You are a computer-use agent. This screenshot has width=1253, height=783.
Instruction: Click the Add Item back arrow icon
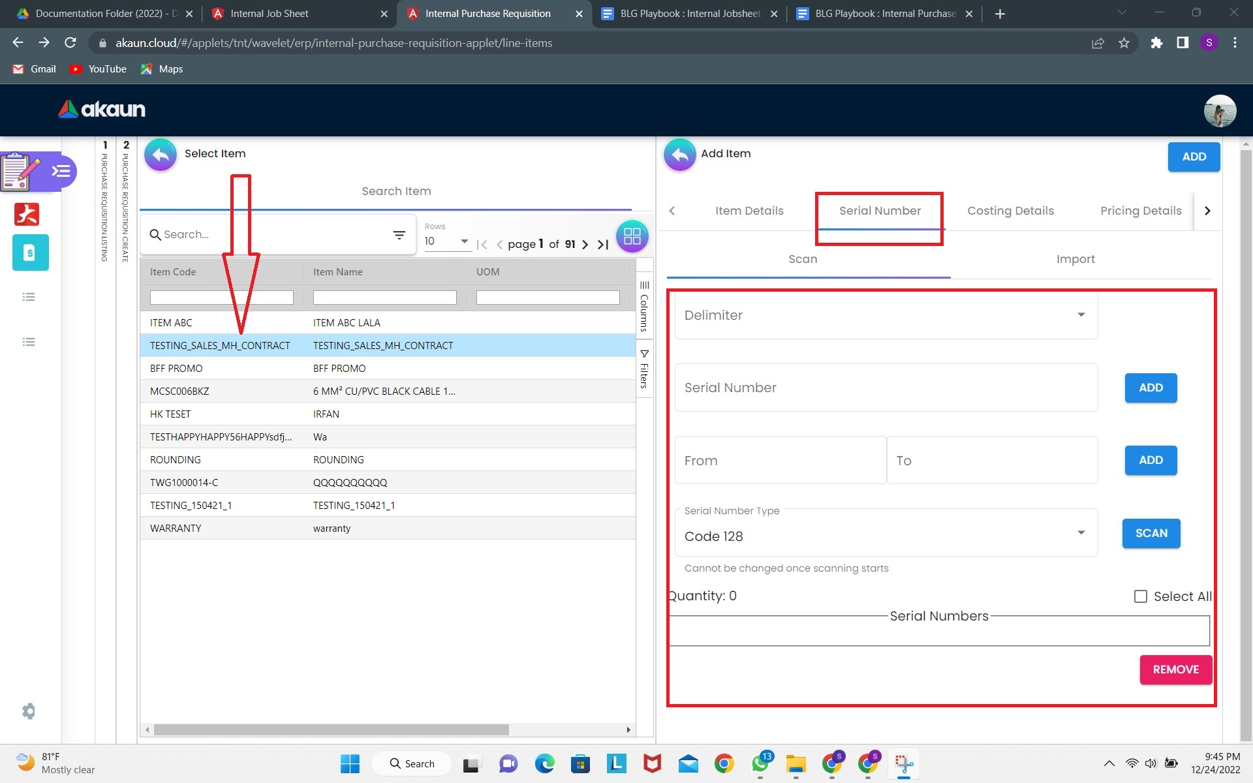point(679,155)
